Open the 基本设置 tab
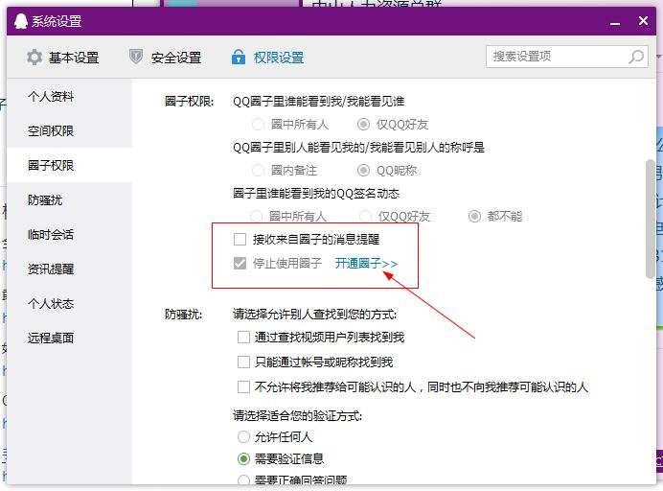Viewport: 663px width, 491px height. [x=63, y=58]
